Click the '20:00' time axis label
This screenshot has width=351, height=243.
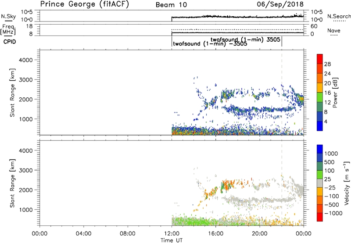tap(260, 234)
